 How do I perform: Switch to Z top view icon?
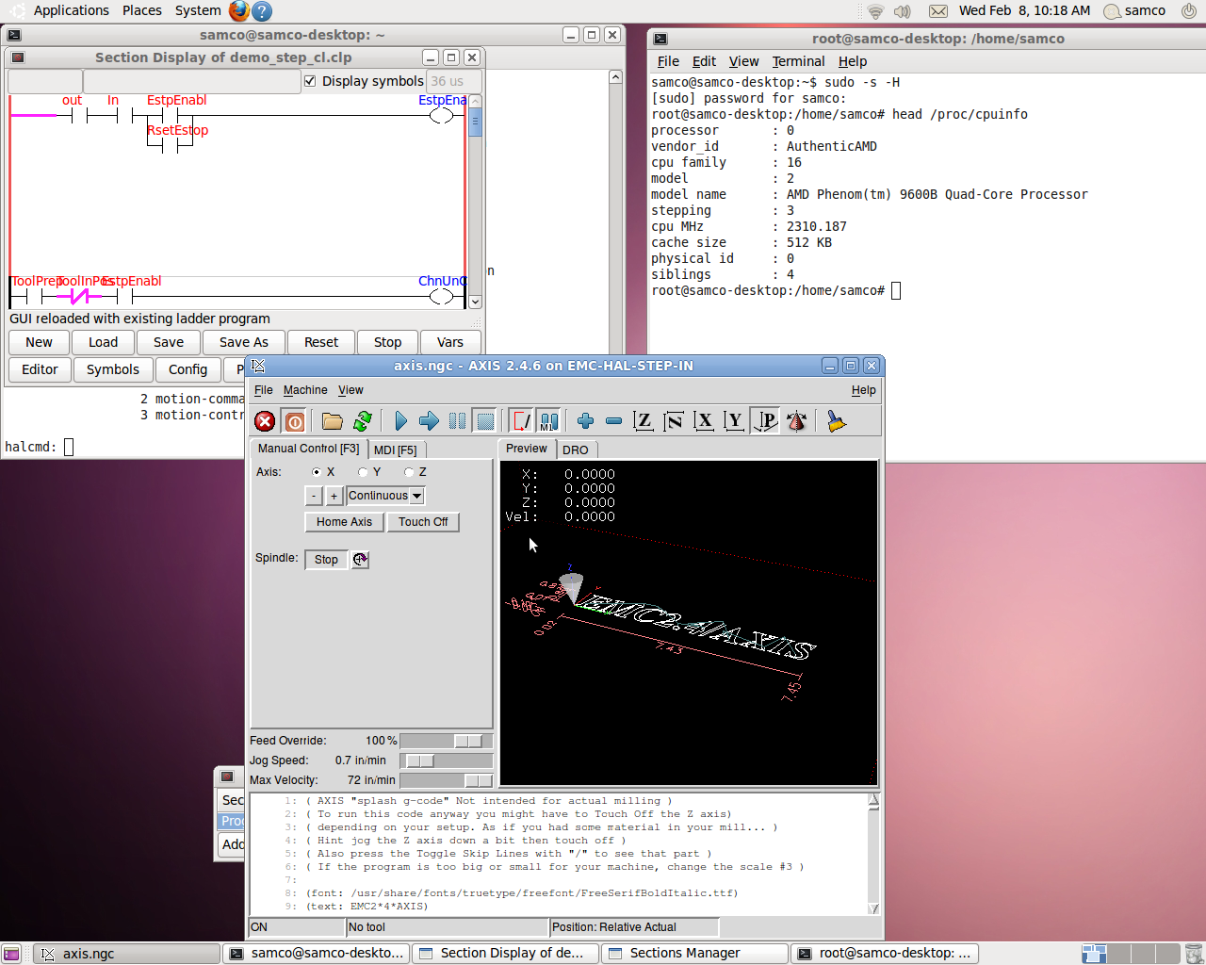click(x=644, y=421)
